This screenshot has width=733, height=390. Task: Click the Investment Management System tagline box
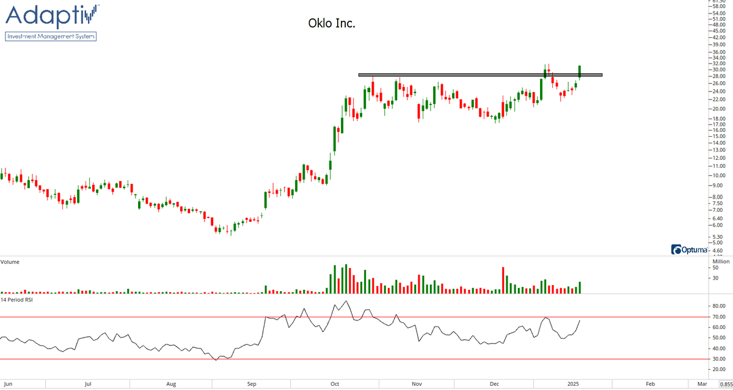(x=51, y=36)
